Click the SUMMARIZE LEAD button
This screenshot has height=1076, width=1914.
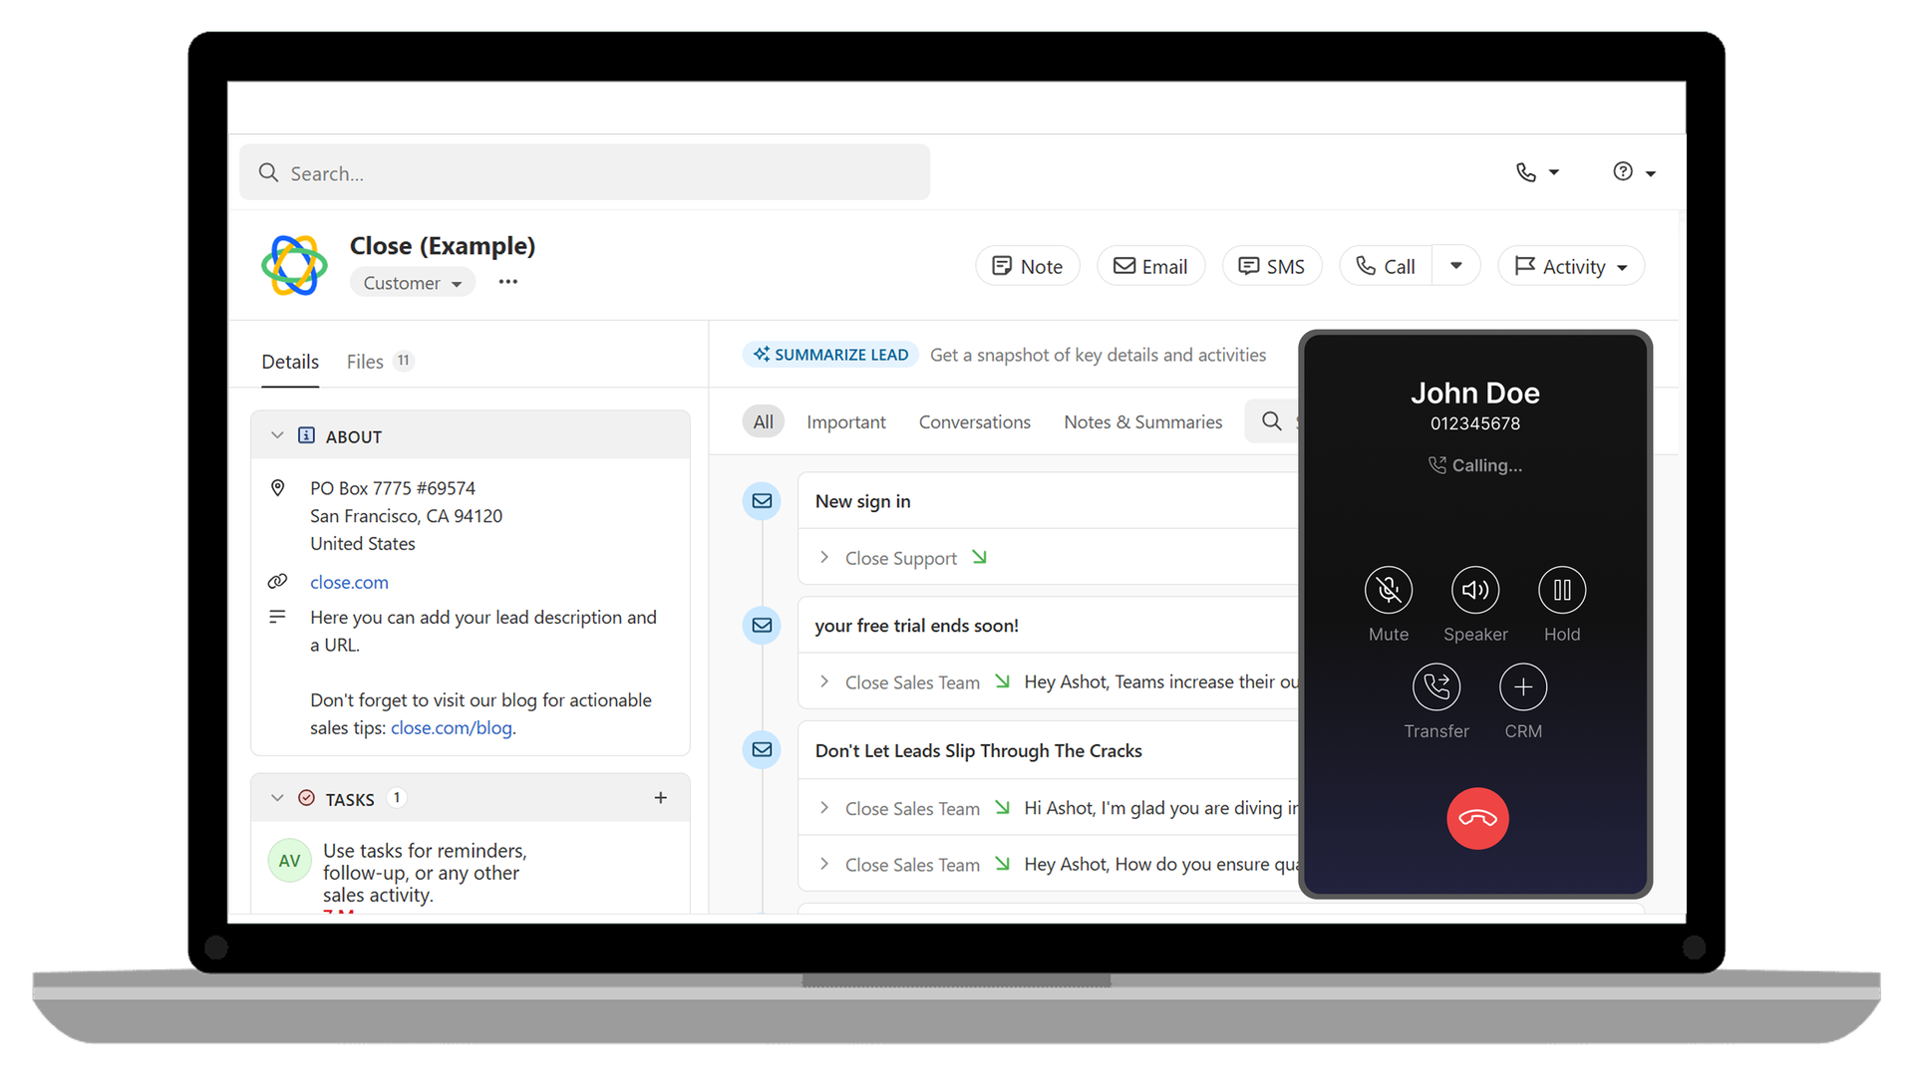830,355
